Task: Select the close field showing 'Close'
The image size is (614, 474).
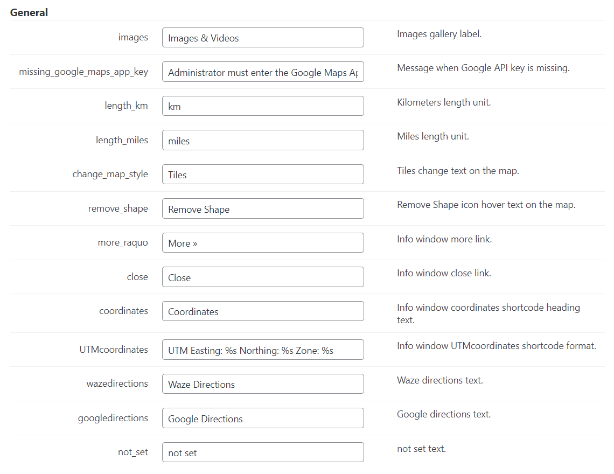Action: point(263,277)
